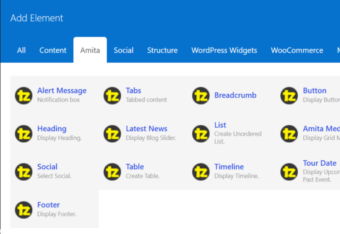Click the 'Notification box' description

[59, 100]
